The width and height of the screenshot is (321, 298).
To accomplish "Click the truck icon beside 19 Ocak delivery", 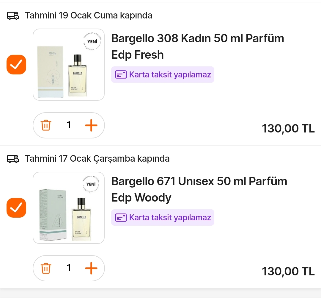I will point(13,15).
